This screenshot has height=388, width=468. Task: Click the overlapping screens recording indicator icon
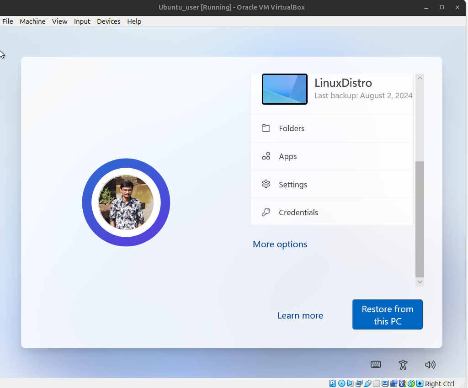tap(394, 383)
